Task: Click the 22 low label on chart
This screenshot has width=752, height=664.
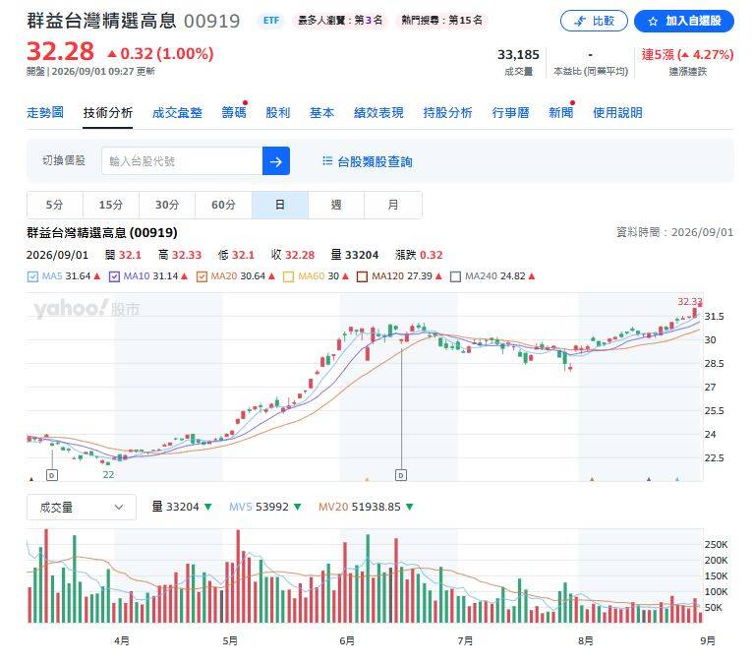Action: click(108, 474)
